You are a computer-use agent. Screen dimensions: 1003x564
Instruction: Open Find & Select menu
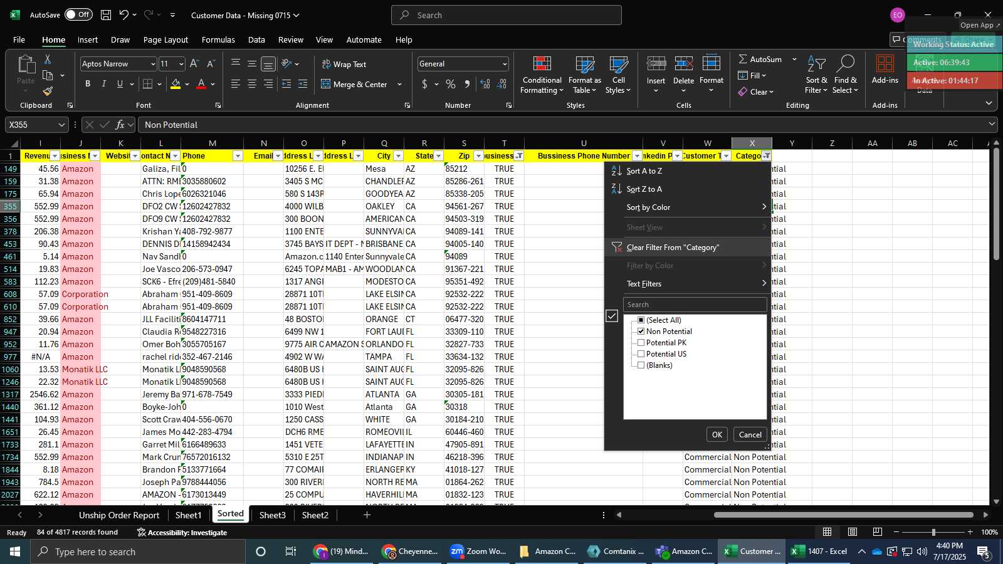point(846,75)
